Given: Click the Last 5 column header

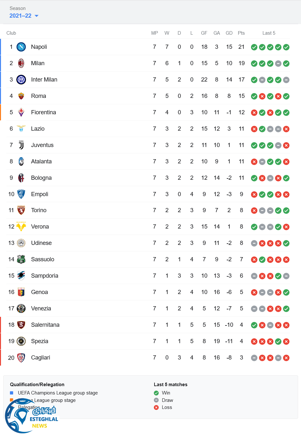Looking at the screenshot, I should click(x=269, y=33).
